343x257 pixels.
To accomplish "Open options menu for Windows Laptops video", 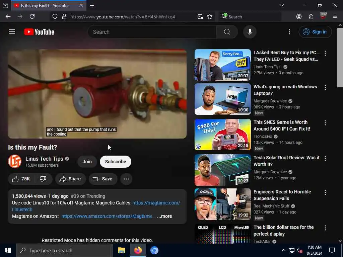I will (325, 87).
